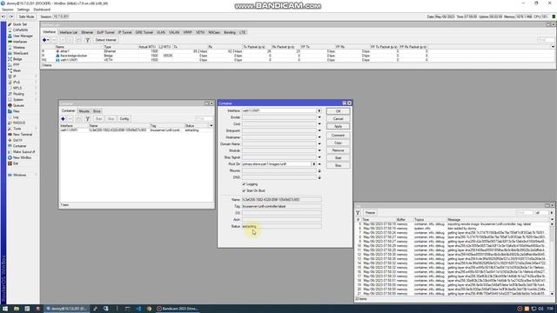Switch to the Mounts tab
This screenshot has width=557, height=313.
pyautogui.click(x=84, y=111)
